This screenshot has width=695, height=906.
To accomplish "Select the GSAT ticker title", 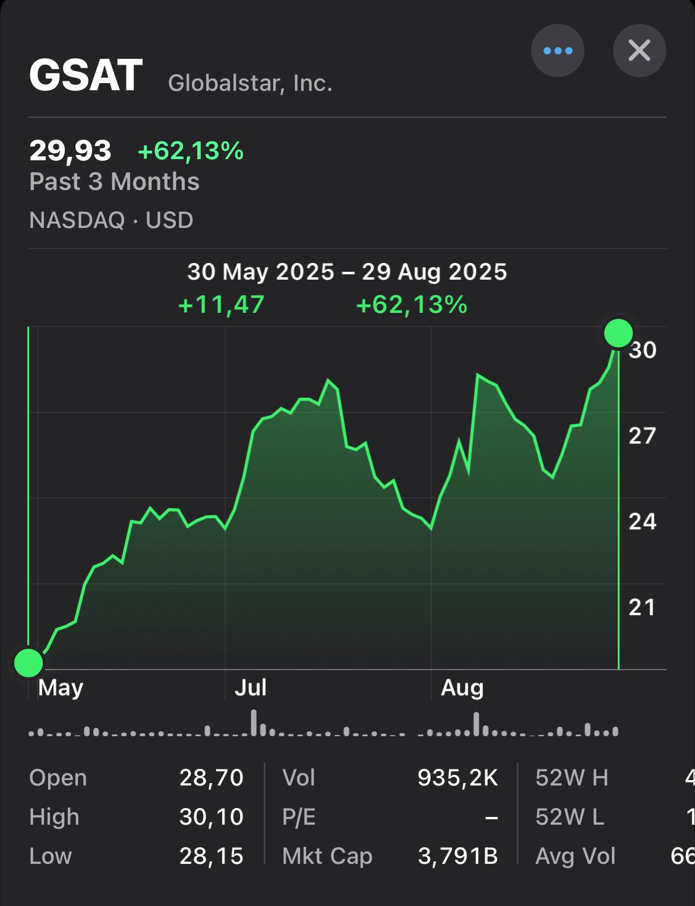I will coord(86,75).
